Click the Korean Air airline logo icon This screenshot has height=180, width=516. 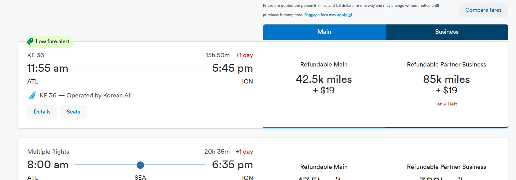(32, 96)
